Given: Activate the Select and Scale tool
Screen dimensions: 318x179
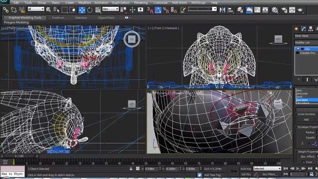Looking at the screenshot, I should [98, 10].
